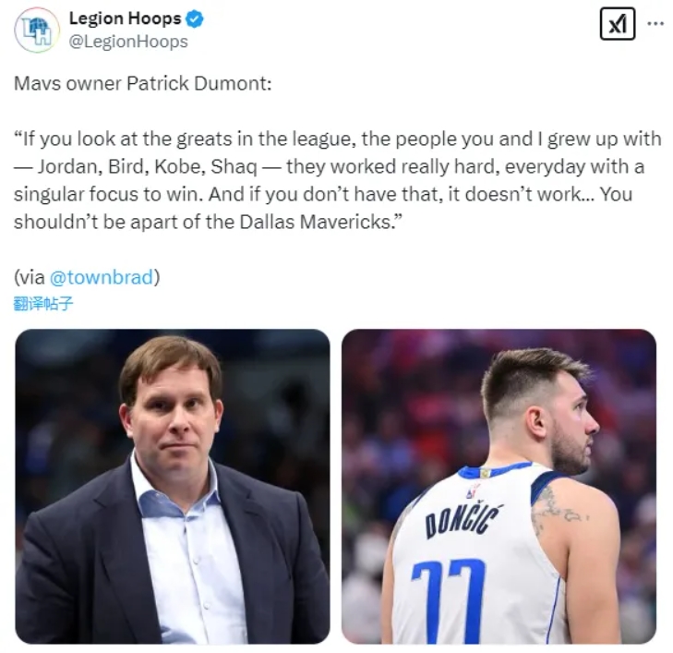
Task: Click the blue number 77 on jersey
Action: [449, 599]
